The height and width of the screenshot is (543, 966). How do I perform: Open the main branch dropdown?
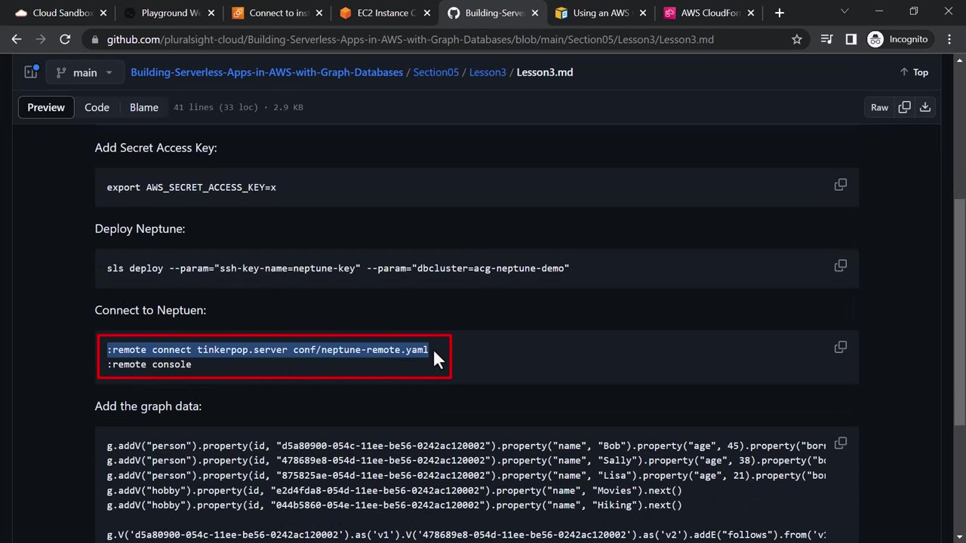coord(85,72)
